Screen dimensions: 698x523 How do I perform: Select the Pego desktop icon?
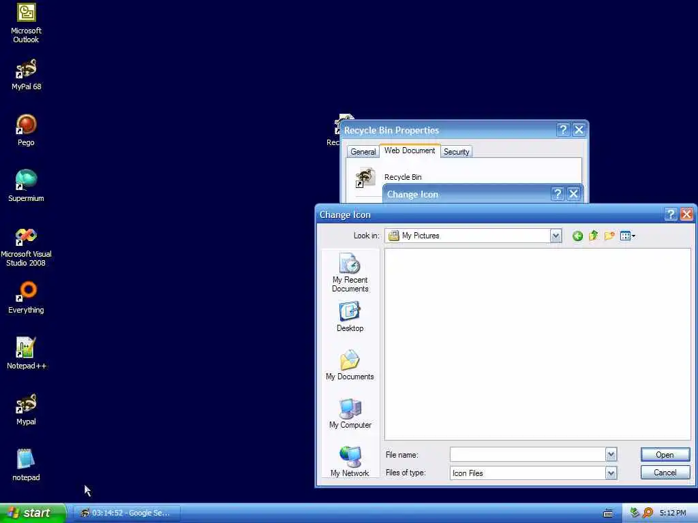[26, 130]
